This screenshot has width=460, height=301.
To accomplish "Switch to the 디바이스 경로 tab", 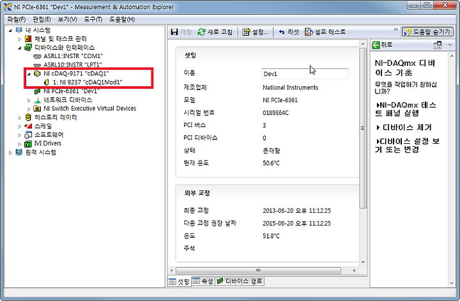I will click(x=240, y=281).
